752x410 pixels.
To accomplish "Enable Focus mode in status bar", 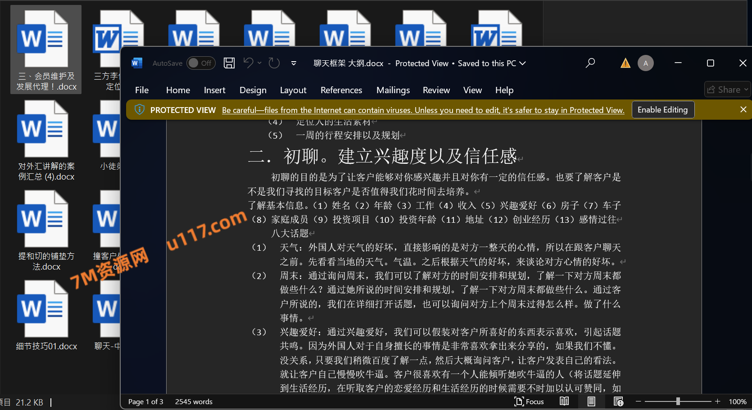I will click(x=529, y=401).
